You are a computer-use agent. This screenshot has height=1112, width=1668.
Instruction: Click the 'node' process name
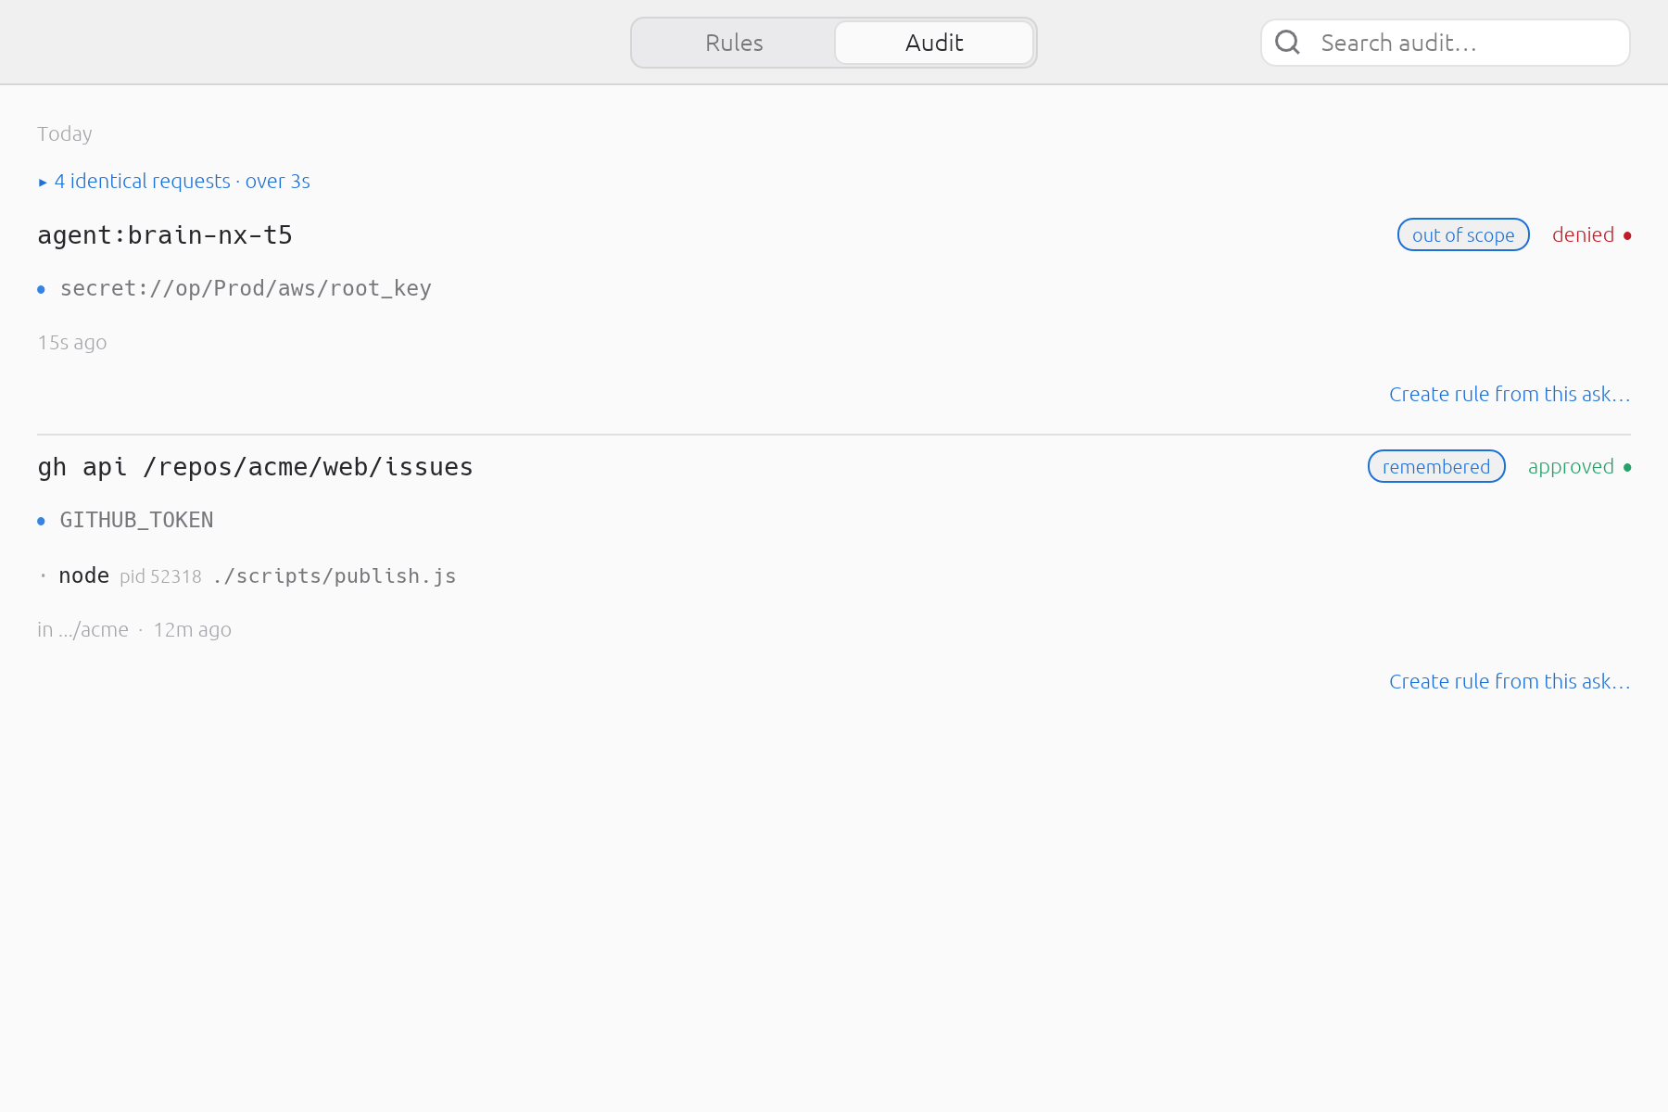[x=84, y=576]
